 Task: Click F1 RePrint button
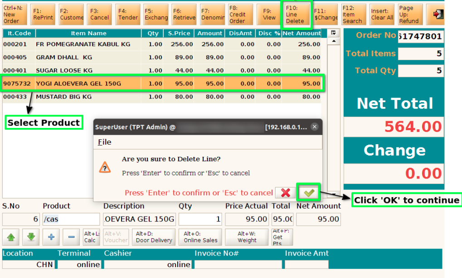click(43, 14)
